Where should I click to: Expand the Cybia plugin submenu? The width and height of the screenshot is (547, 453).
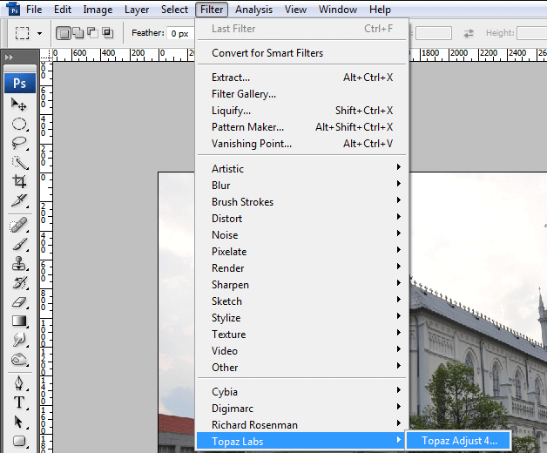[x=301, y=392]
